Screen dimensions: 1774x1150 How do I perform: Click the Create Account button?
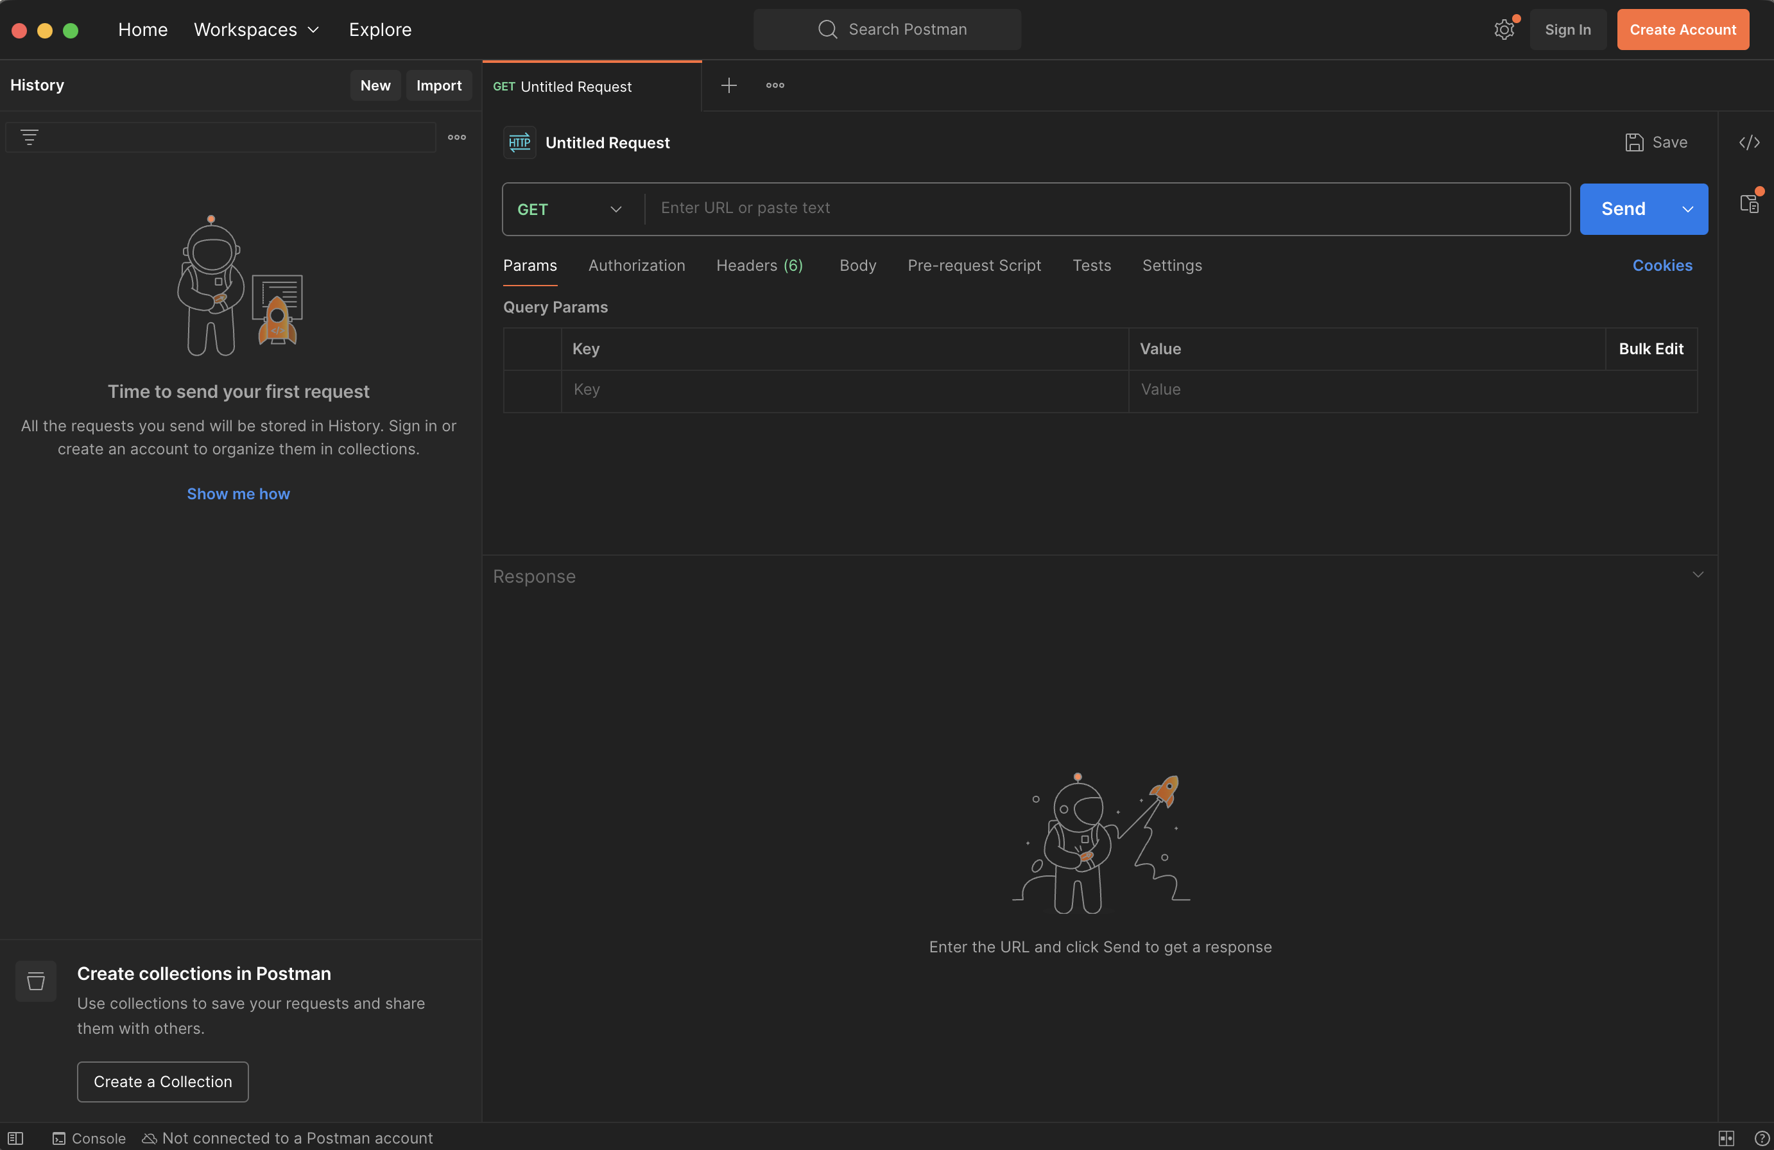1683,30
